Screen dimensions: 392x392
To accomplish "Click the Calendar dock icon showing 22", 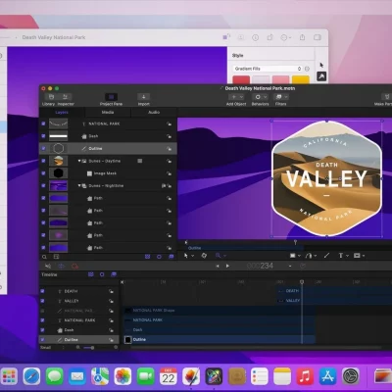I will (169, 376).
